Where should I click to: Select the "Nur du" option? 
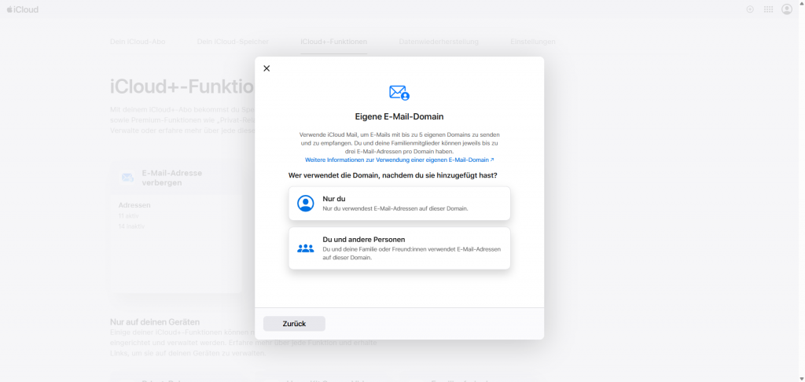[399, 204]
